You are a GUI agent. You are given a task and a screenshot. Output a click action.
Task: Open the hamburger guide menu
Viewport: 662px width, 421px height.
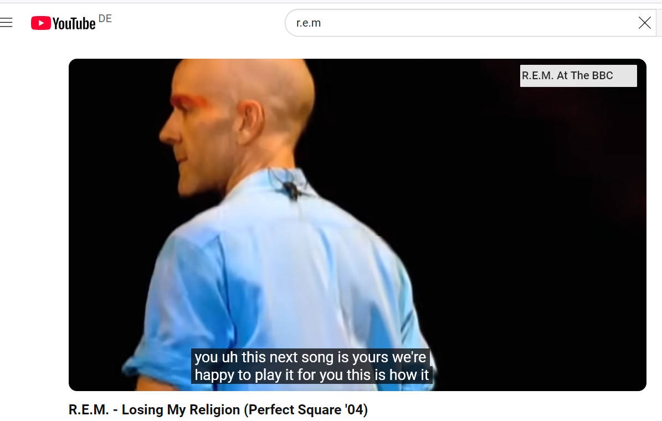[x=6, y=23]
